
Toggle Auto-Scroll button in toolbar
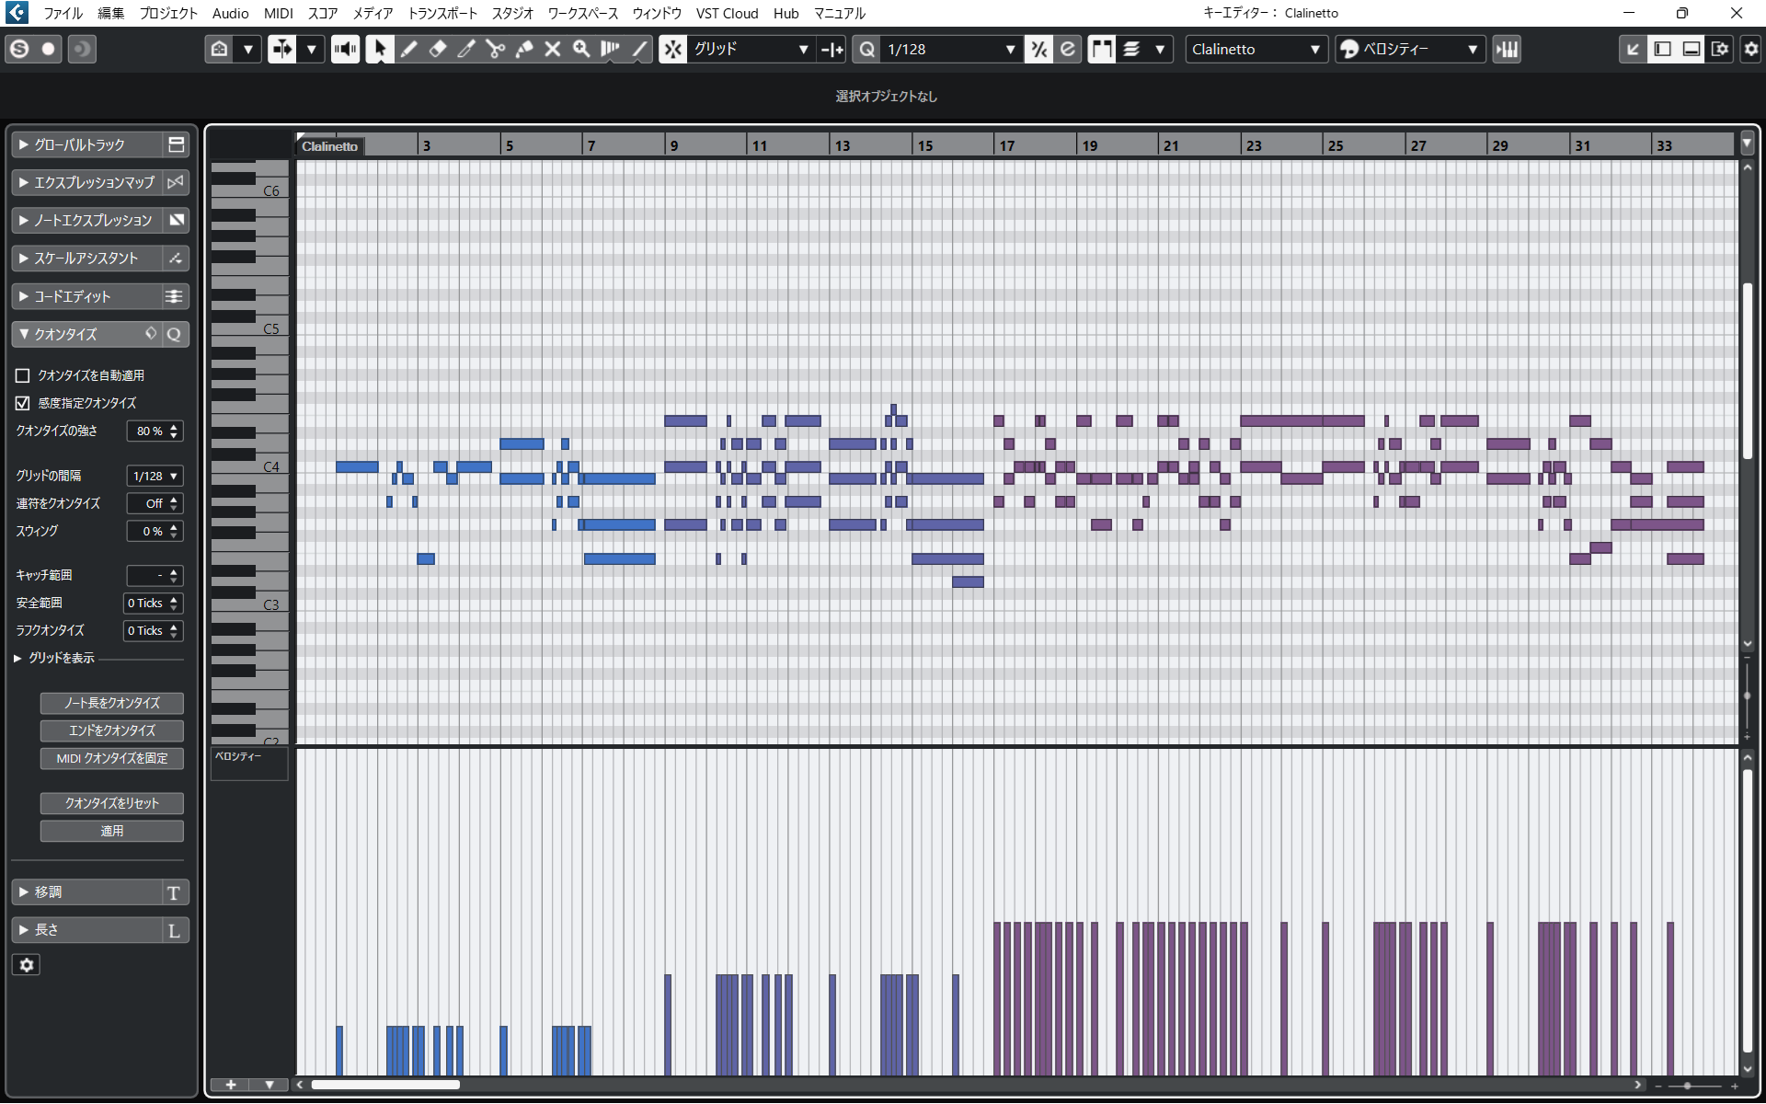(x=282, y=49)
